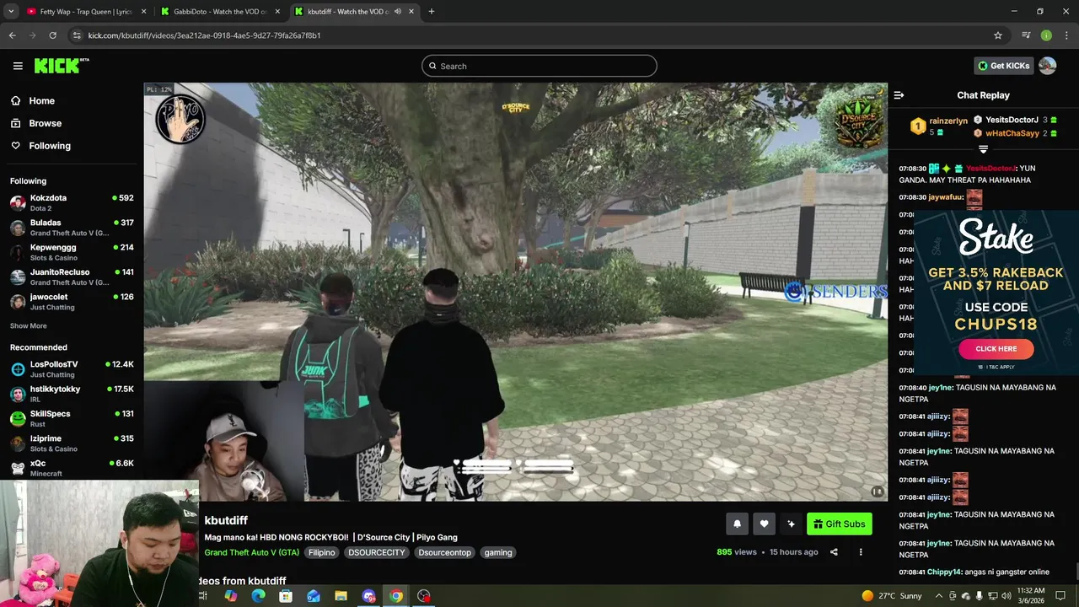Open user profile avatar menu
1079x607 pixels.
1047,66
